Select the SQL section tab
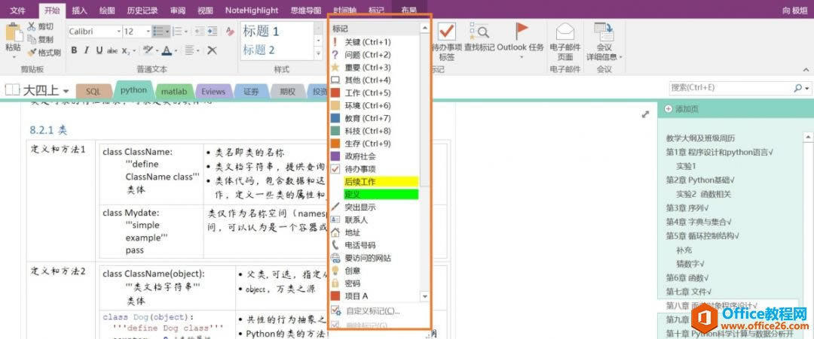This screenshot has height=339, width=814. [x=93, y=92]
